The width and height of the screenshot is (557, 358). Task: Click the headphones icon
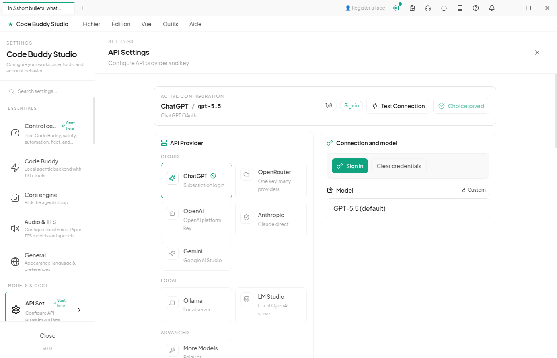coord(428,8)
